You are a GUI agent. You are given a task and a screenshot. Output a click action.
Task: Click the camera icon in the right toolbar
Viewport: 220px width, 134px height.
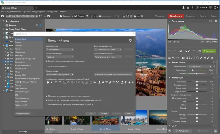click(183, 58)
